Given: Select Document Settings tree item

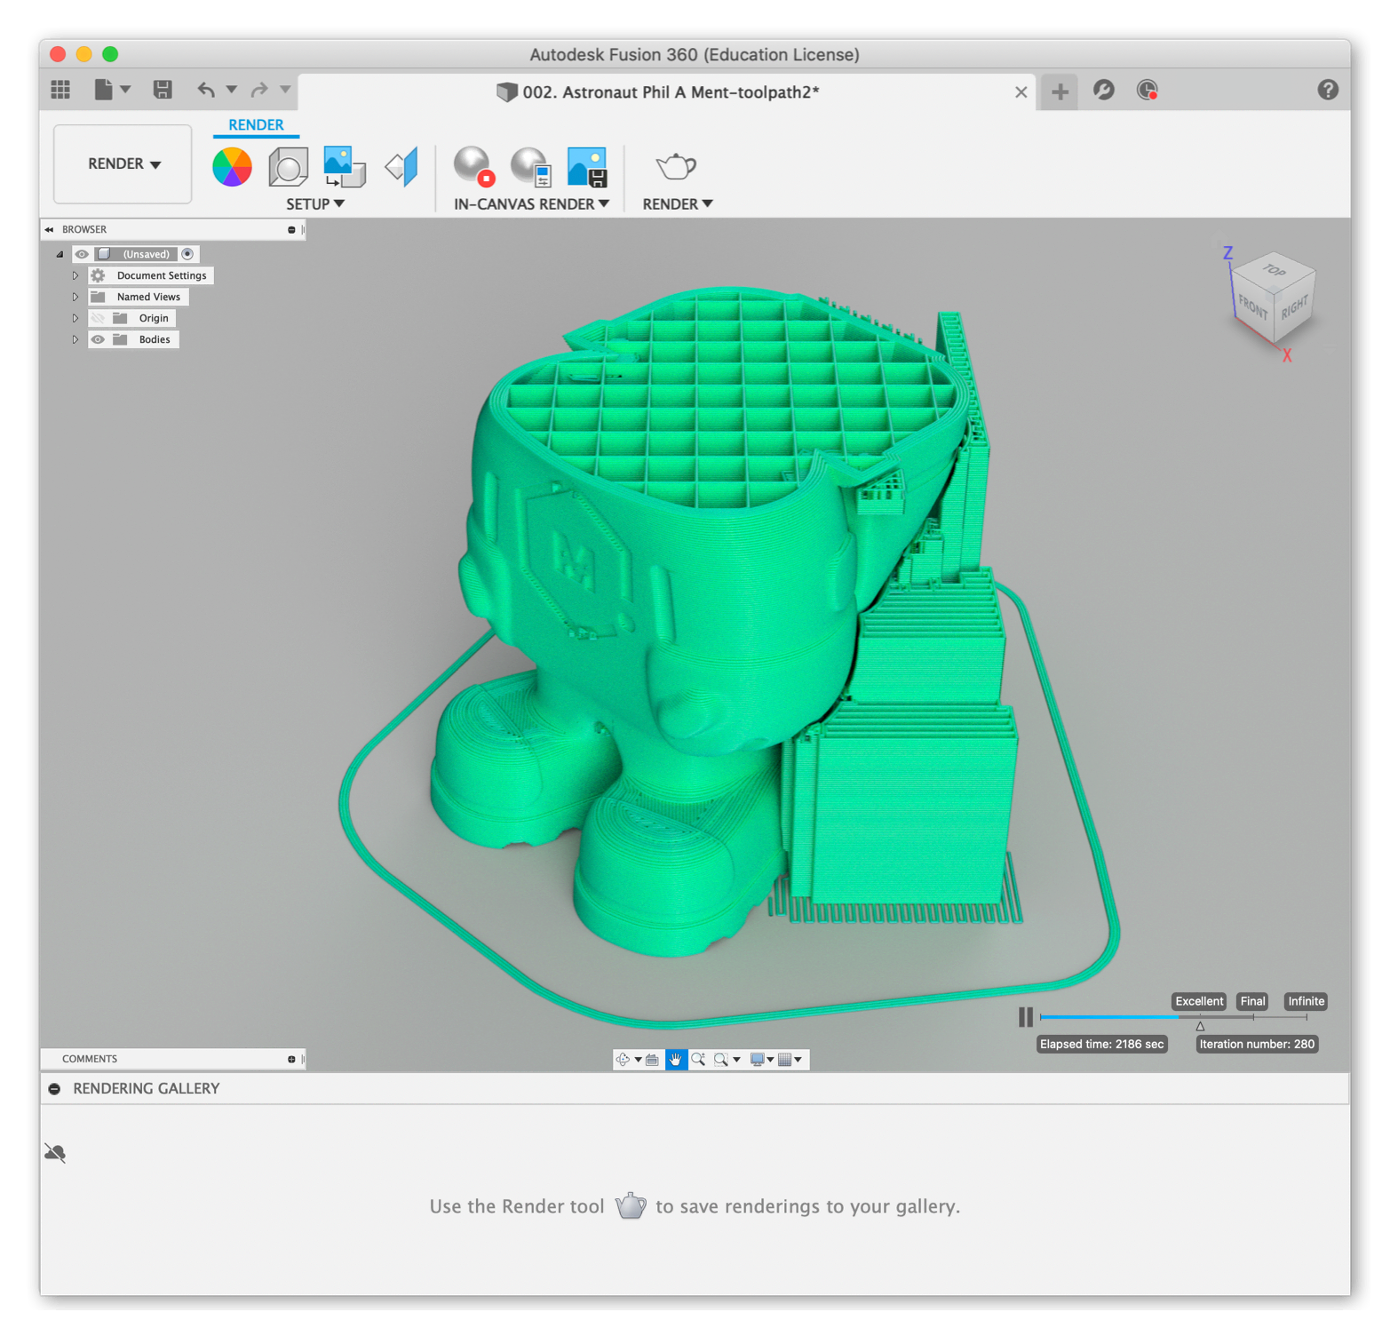Looking at the screenshot, I should coord(162,275).
